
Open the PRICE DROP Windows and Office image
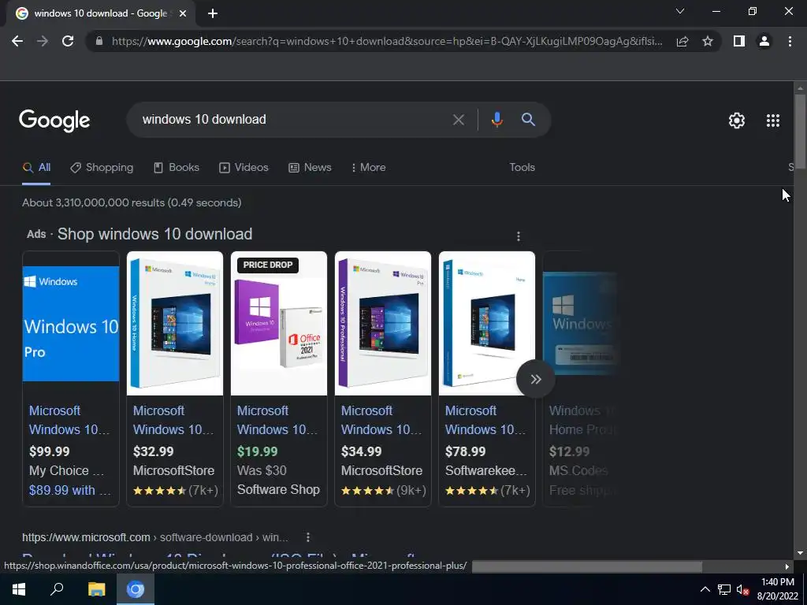coord(279,323)
